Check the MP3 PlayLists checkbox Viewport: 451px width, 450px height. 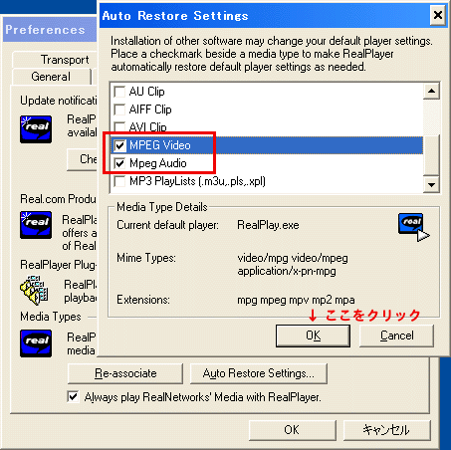pos(119,181)
